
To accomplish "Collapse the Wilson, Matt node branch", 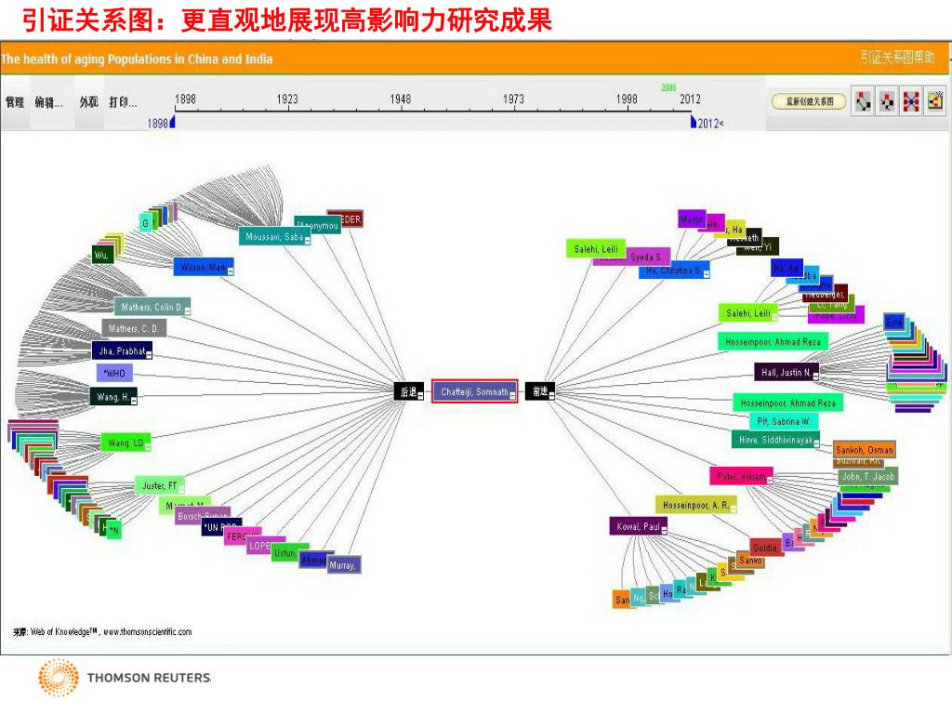I will pyautogui.click(x=231, y=271).
